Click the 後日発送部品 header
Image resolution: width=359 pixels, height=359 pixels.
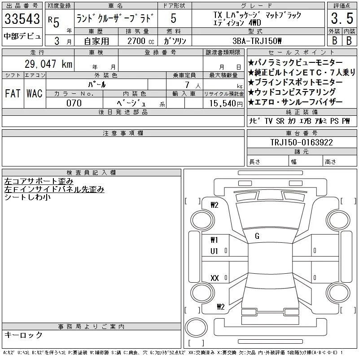(x=123, y=112)
